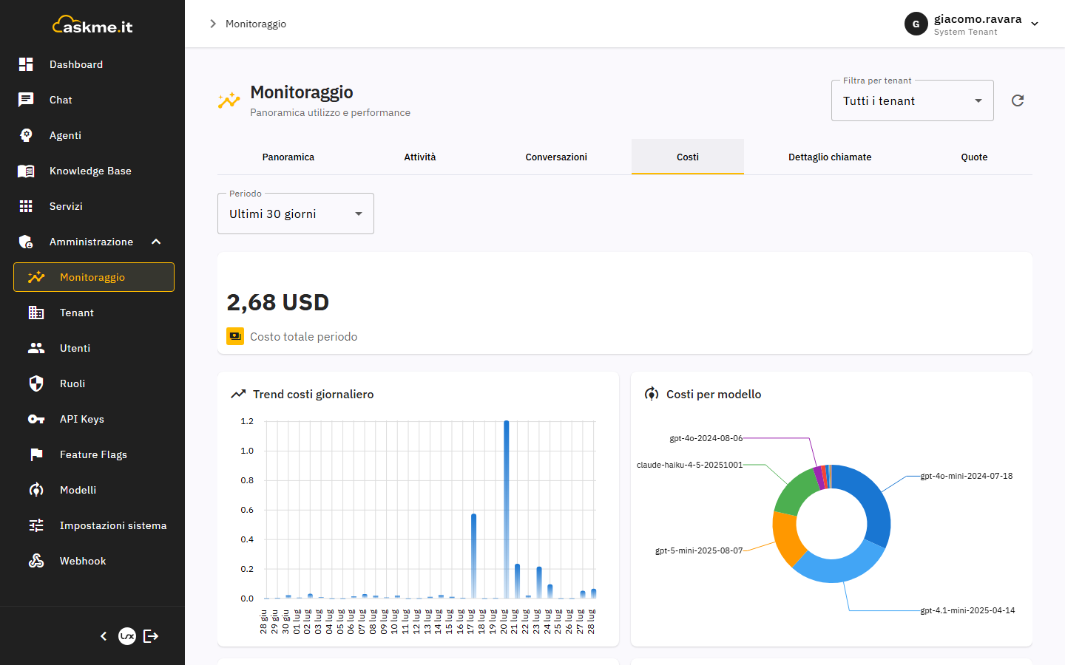Navigate to Feature Flags in sidebar
Image resolution: width=1065 pixels, height=665 pixels.
coord(92,454)
